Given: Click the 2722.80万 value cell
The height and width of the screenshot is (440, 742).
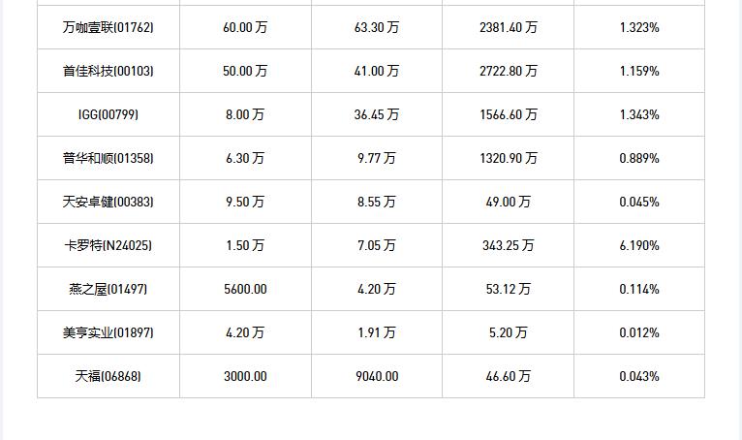Looking at the screenshot, I should (x=508, y=71).
